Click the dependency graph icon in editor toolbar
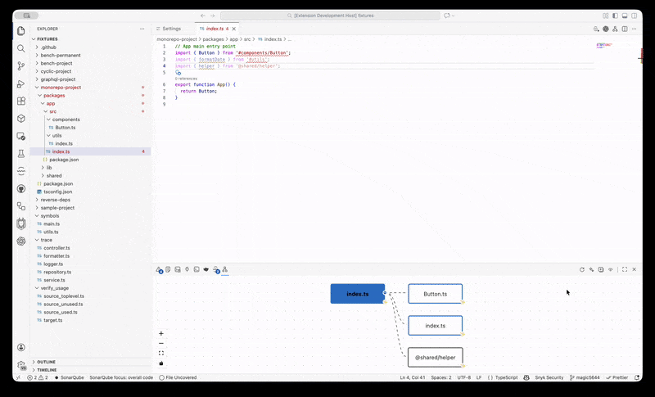 615,29
